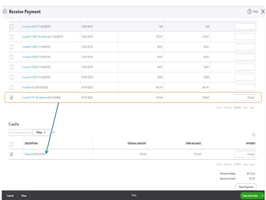The width and height of the screenshot is (266, 200).
Task: Click the Clear Payment button
Action: pos(246,187)
